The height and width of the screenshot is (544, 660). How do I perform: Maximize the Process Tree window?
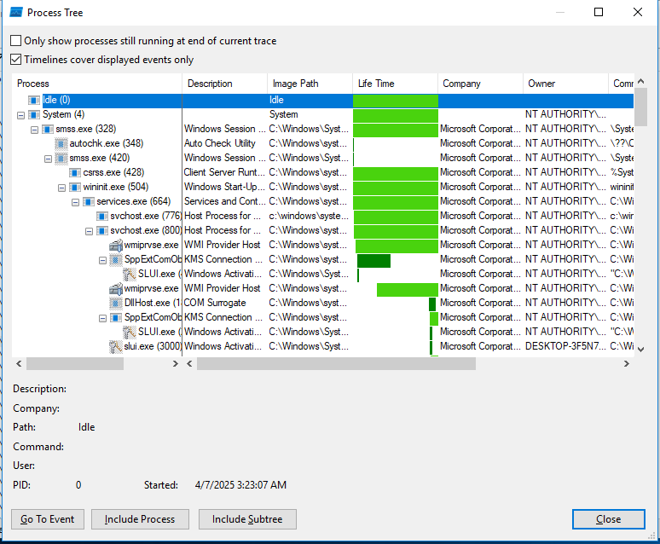[x=598, y=12]
